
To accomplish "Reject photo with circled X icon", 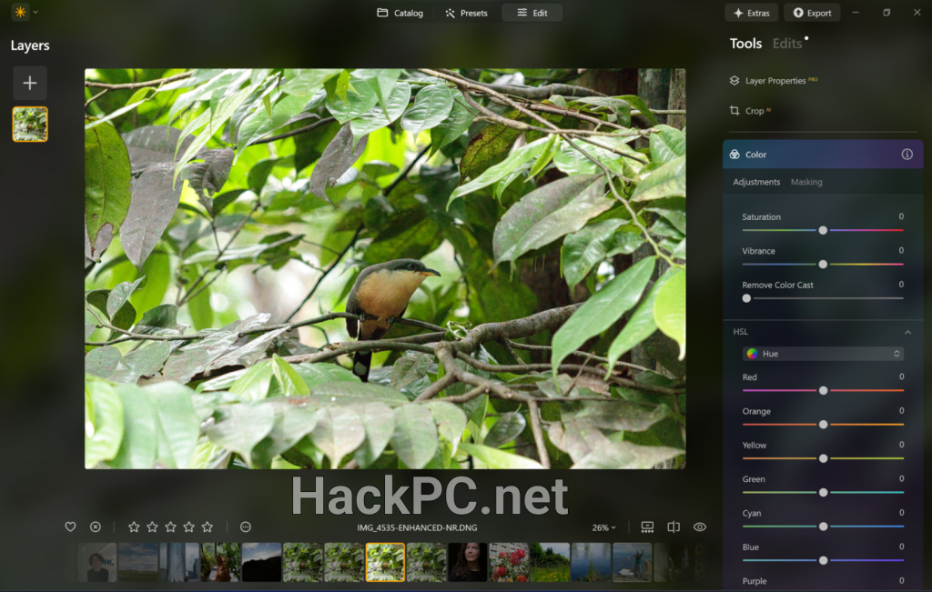I will click(95, 527).
